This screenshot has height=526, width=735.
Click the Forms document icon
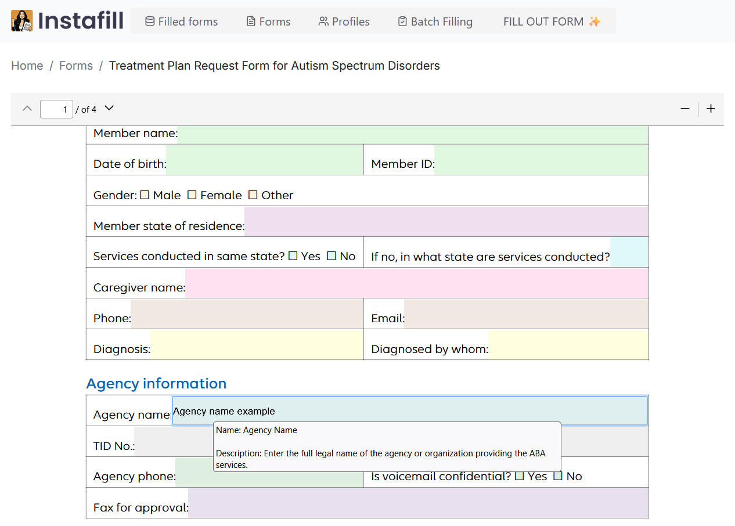click(x=250, y=21)
